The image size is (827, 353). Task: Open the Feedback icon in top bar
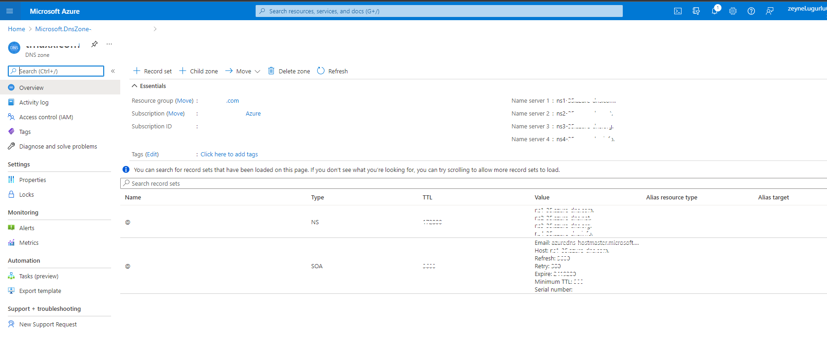[x=770, y=11]
